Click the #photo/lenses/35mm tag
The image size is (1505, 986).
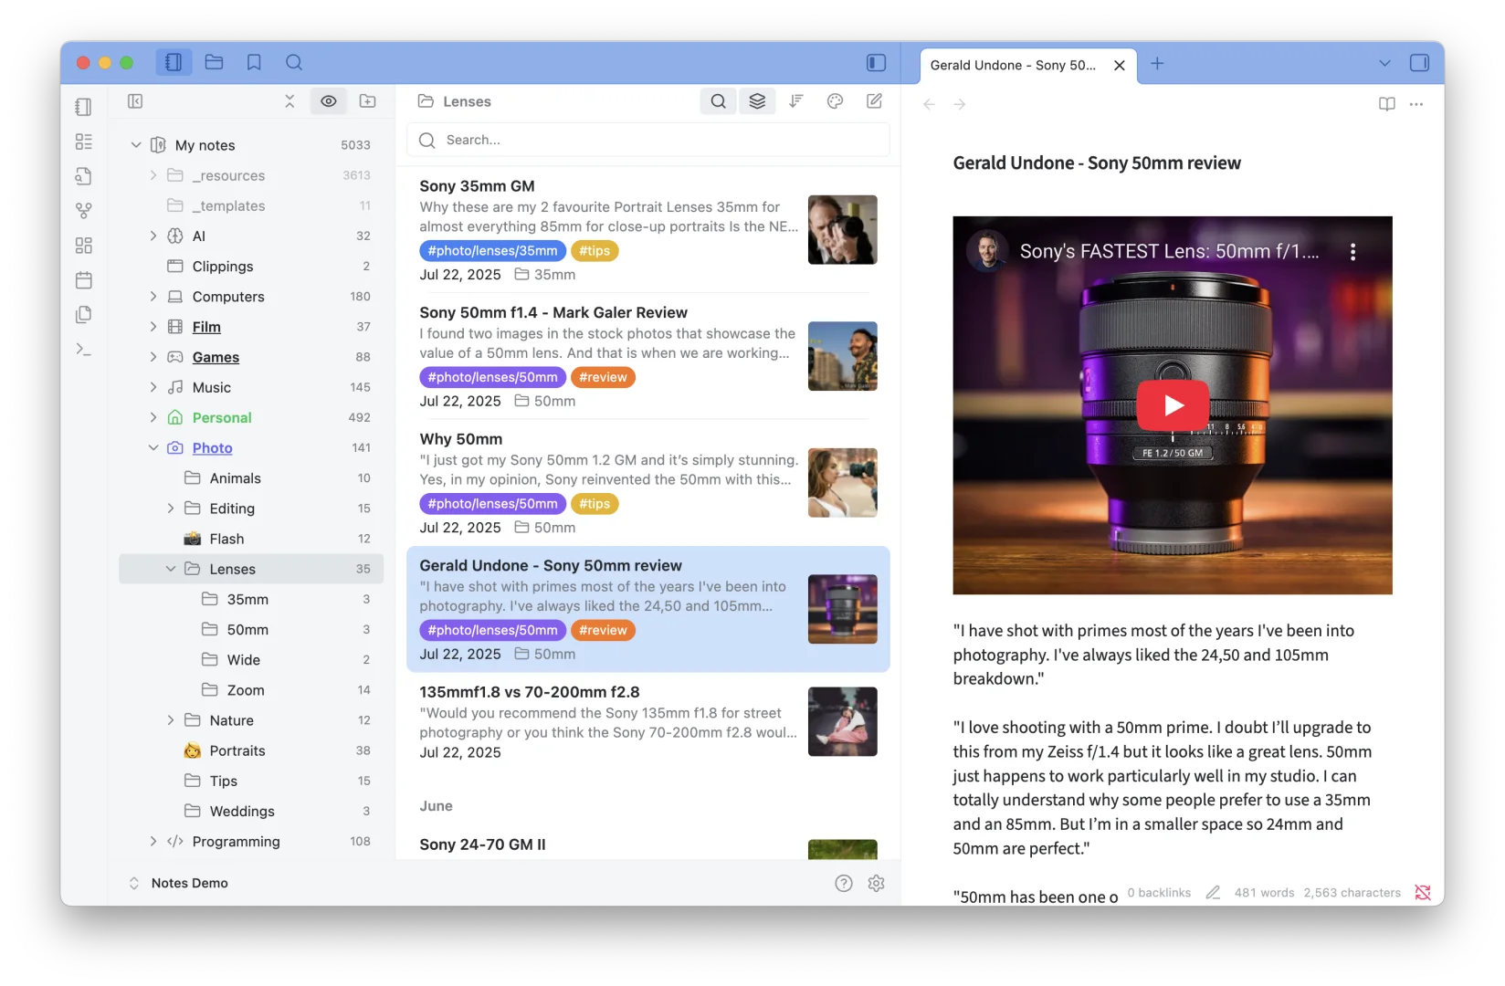pos(492,251)
